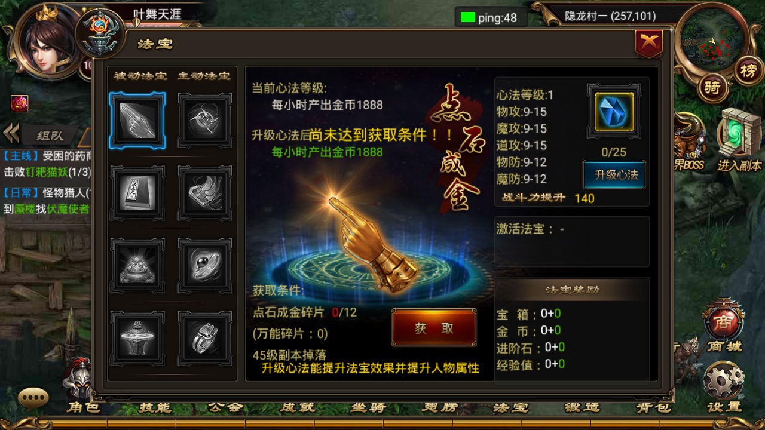Screen dimensions: 765x430
Task: Select the swirling shuriken active treasure icon
Action: (205, 121)
